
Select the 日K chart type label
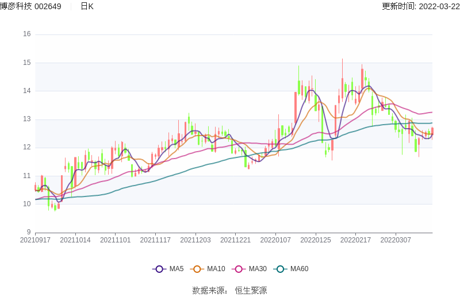87,6
